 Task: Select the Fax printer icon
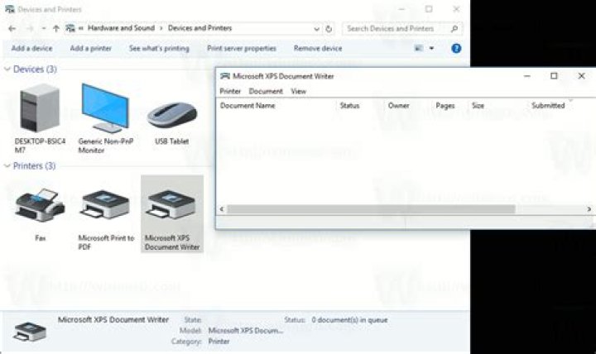click(39, 205)
